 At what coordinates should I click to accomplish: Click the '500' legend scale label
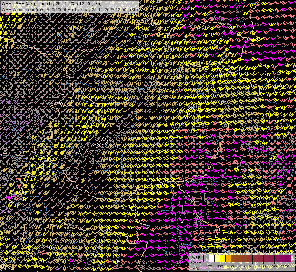coord(231,266)
